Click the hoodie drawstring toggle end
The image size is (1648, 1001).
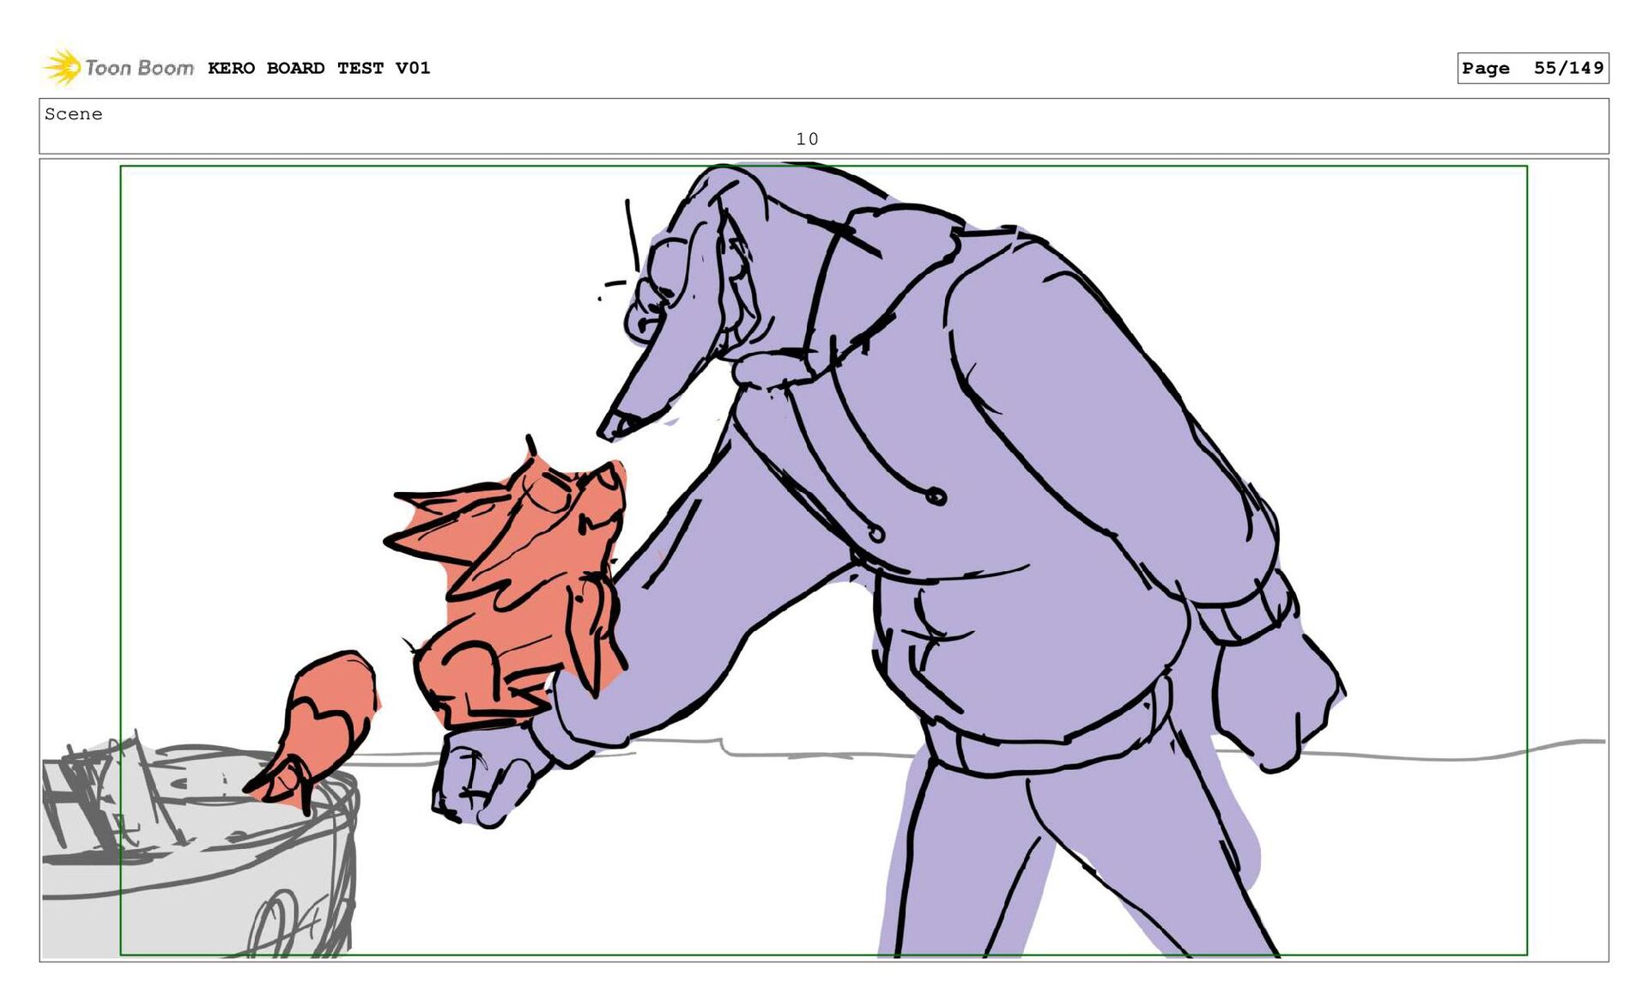[x=936, y=496]
